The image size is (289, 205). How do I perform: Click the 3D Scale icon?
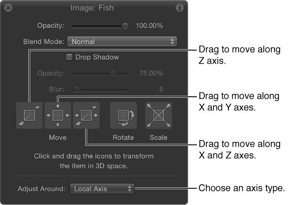click(158, 115)
